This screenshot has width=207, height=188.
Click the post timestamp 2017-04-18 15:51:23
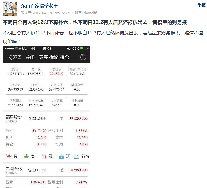click(x=50, y=13)
